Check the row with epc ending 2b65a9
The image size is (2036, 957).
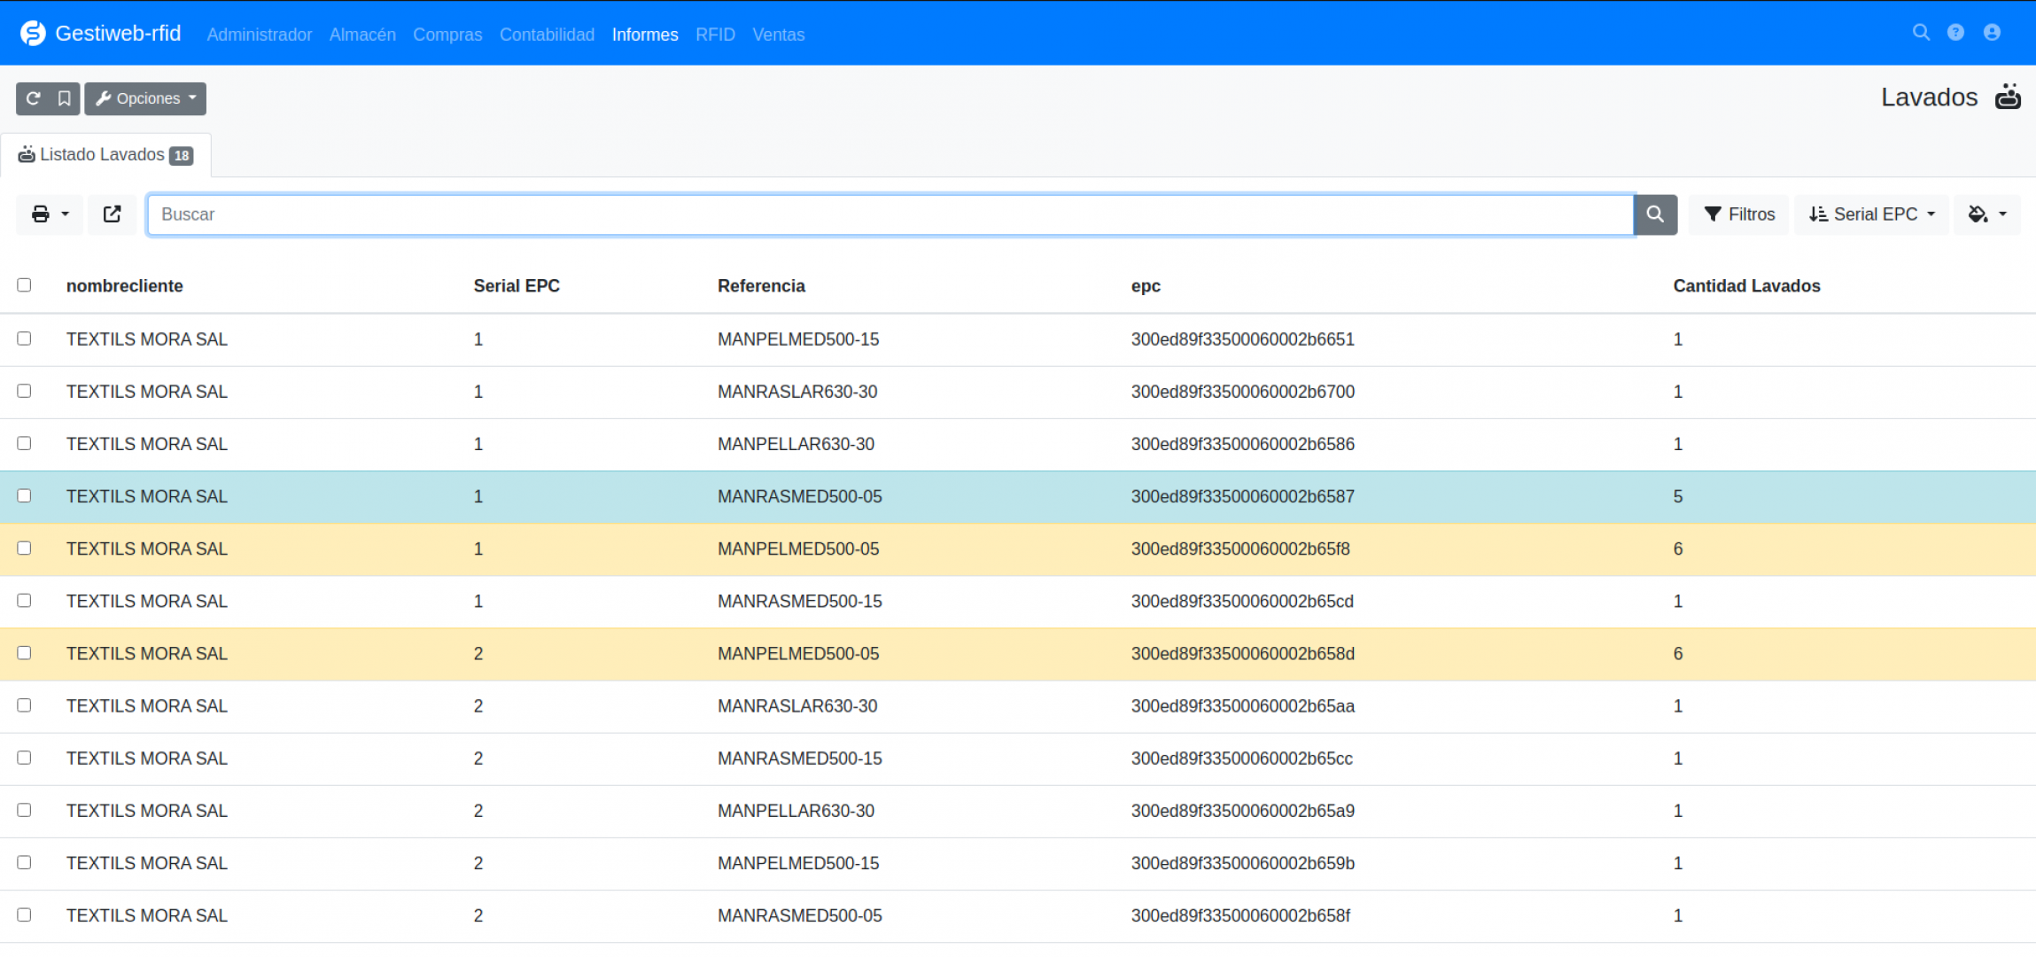point(24,809)
